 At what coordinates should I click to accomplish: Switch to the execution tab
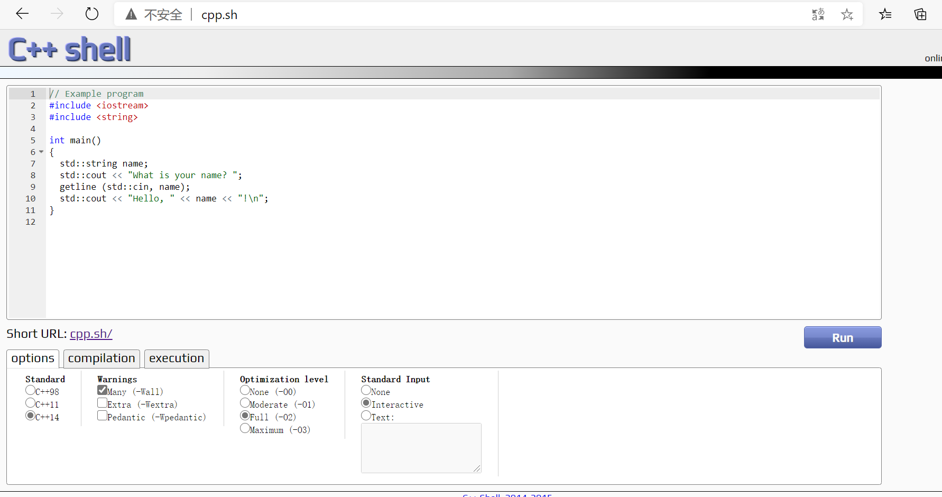[177, 358]
